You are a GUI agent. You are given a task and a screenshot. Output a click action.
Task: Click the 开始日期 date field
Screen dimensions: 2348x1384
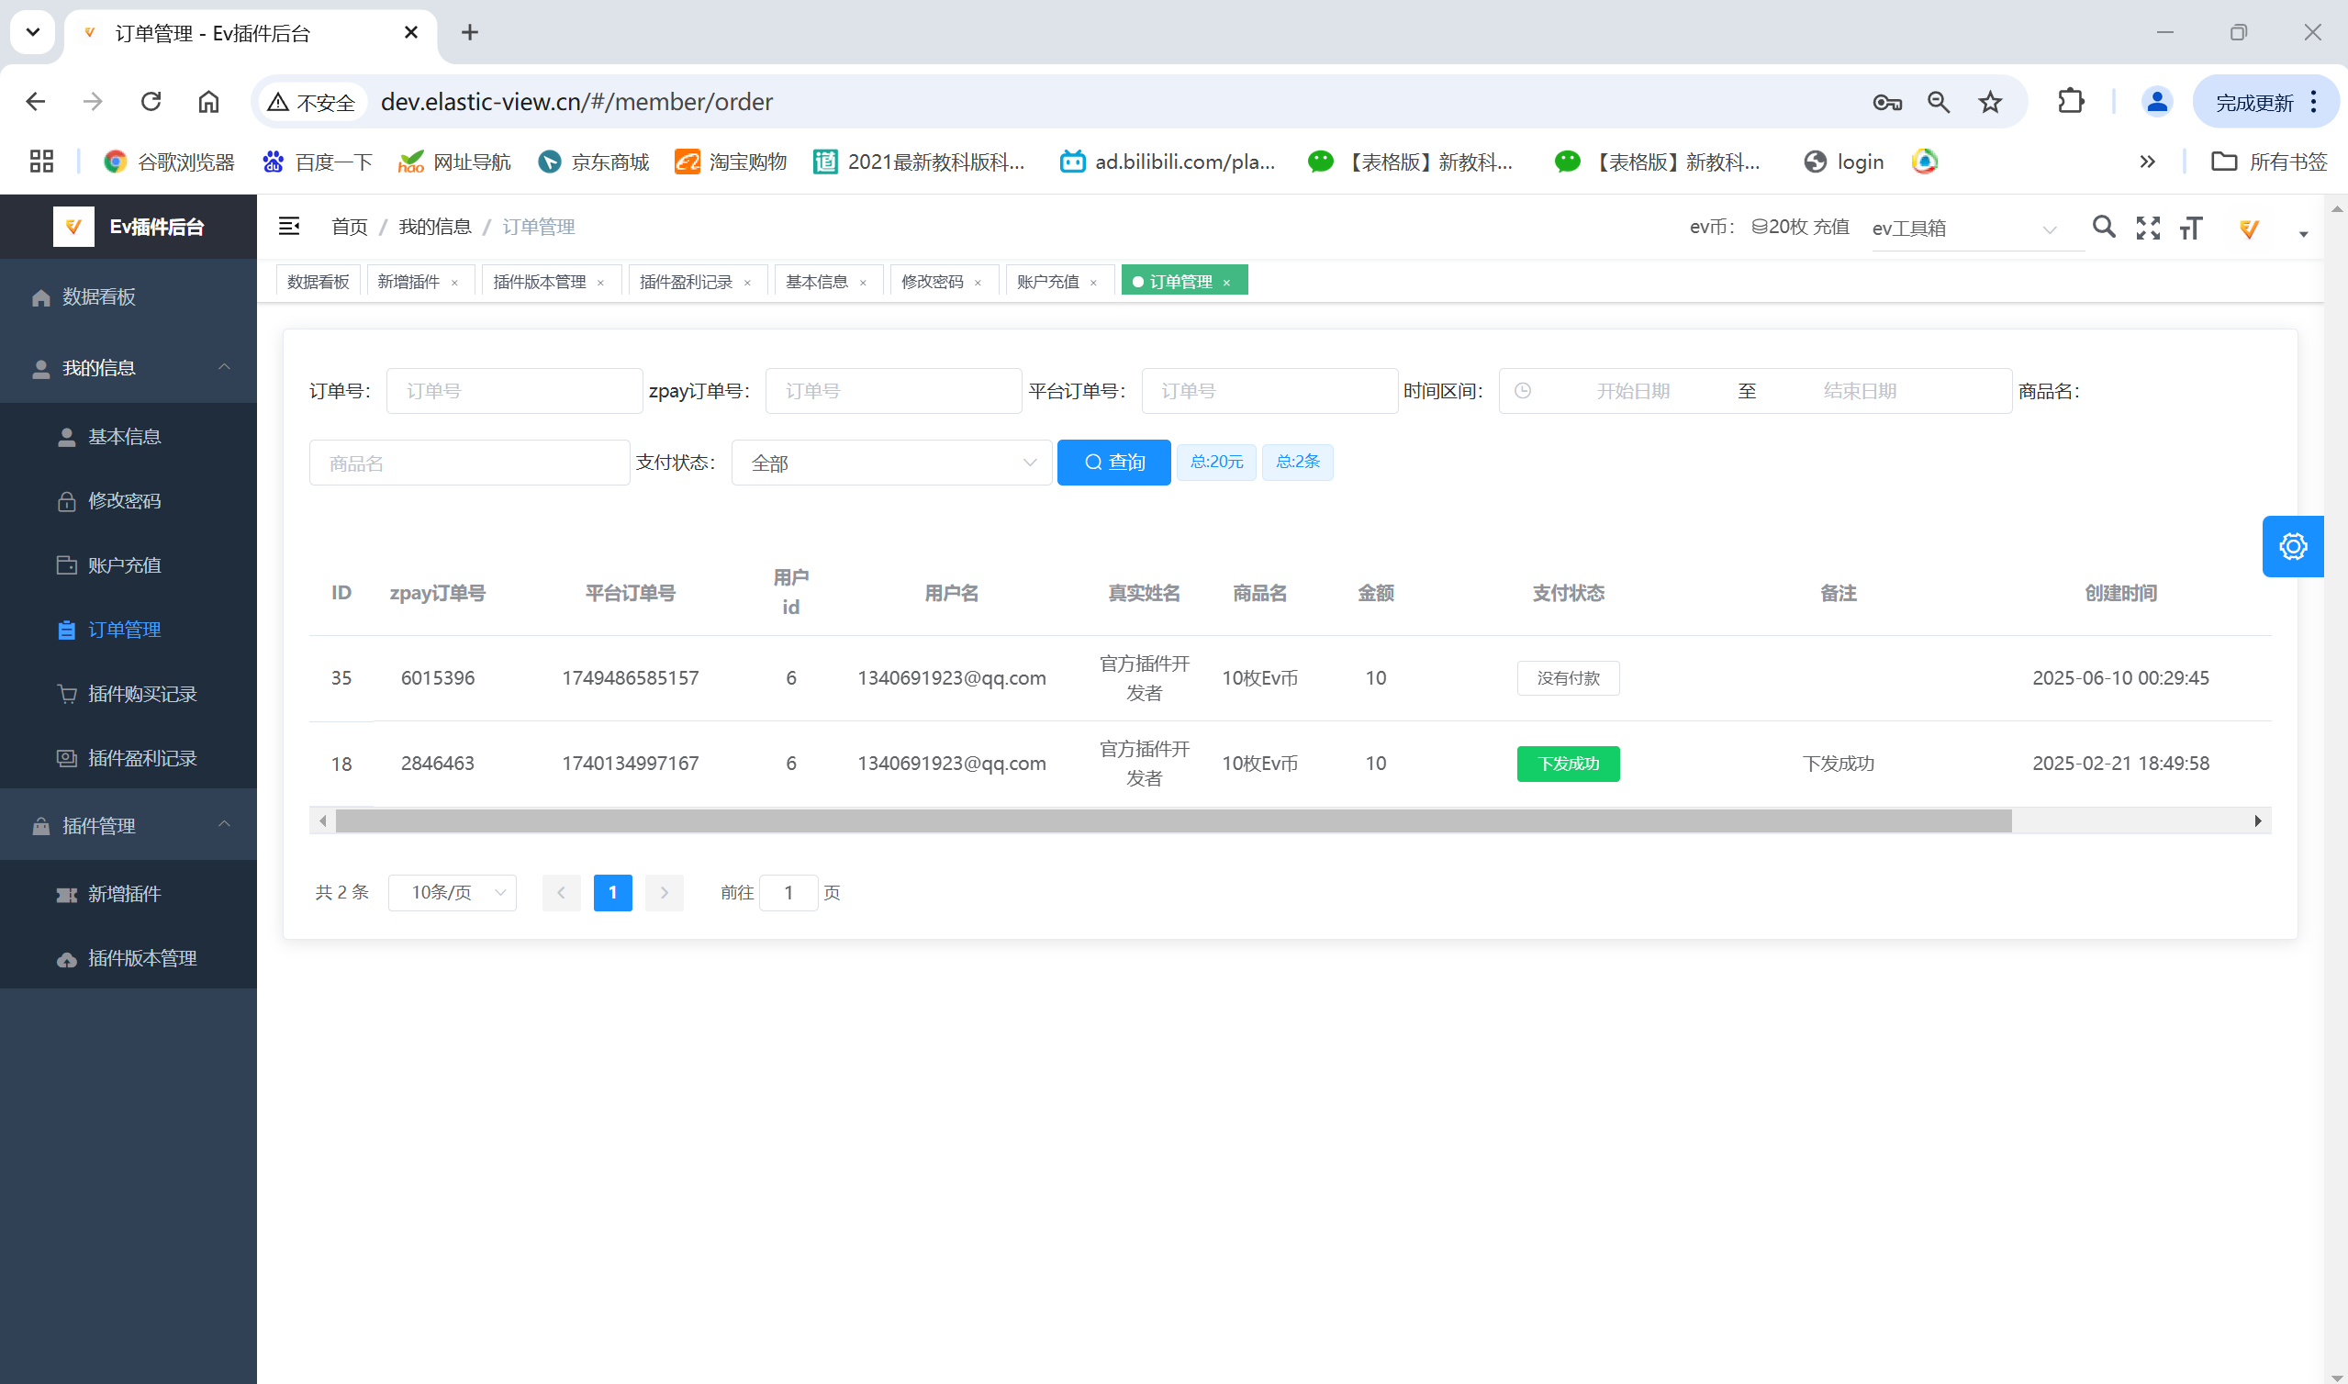1632,391
